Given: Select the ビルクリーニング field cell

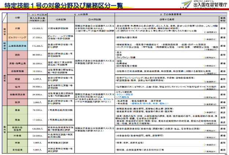Looking at the screenshot, I should tap(18, 37).
